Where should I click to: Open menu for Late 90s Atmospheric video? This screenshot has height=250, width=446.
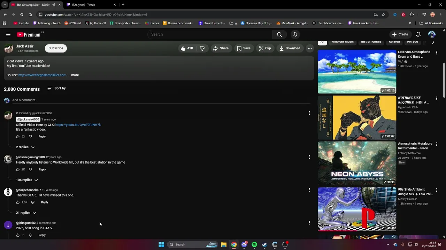point(437,52)
